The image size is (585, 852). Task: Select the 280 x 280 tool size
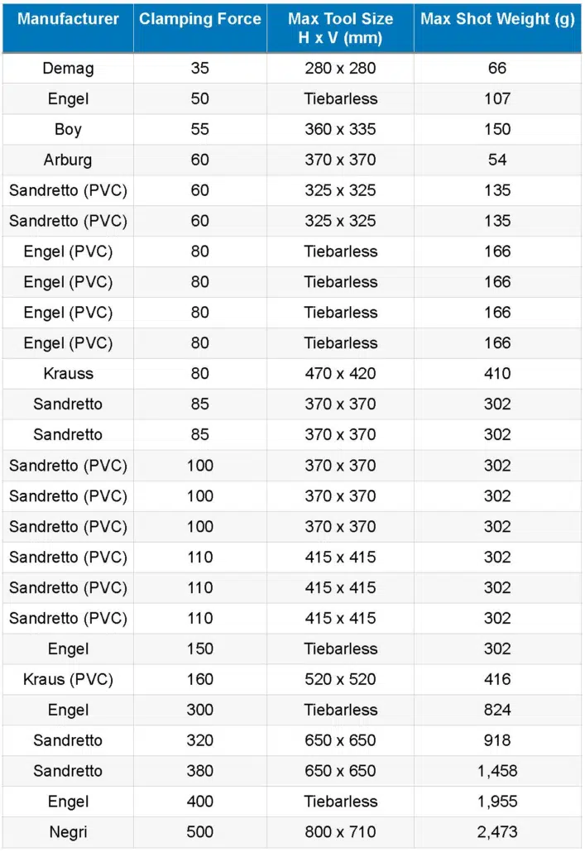point(340,69)
